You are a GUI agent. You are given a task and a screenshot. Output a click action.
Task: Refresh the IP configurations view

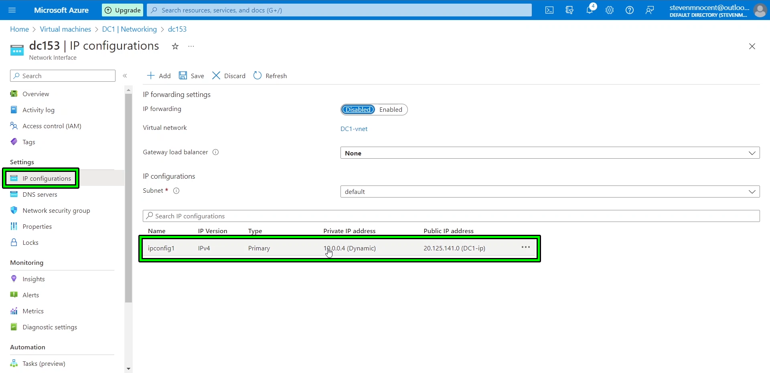[270, 76]
